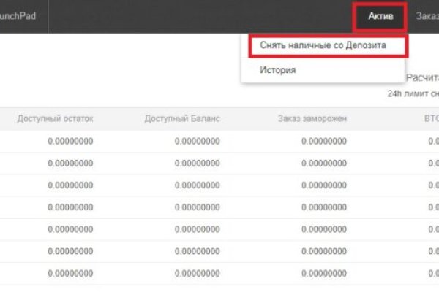The image size is (439, 292).
Task: Click the 24h лимит text label
Action: (x=413, y=93)
